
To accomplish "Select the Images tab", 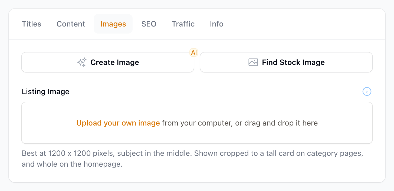I will tap(113, 24).
